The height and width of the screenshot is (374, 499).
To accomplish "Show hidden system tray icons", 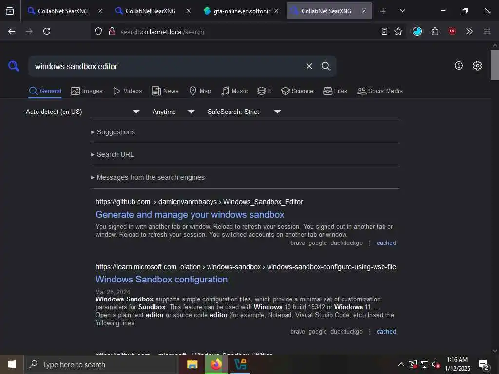I will pos(401,364).
